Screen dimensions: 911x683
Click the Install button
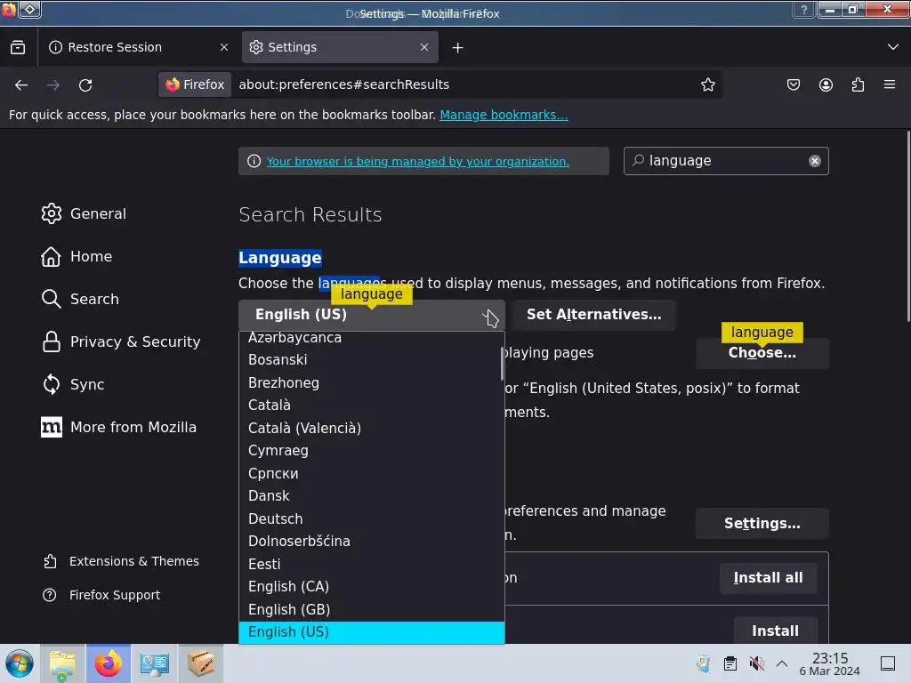click(x=775, y=631)
